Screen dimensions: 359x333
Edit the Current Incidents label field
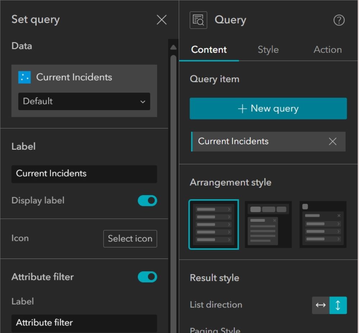(x=84, y=174)
